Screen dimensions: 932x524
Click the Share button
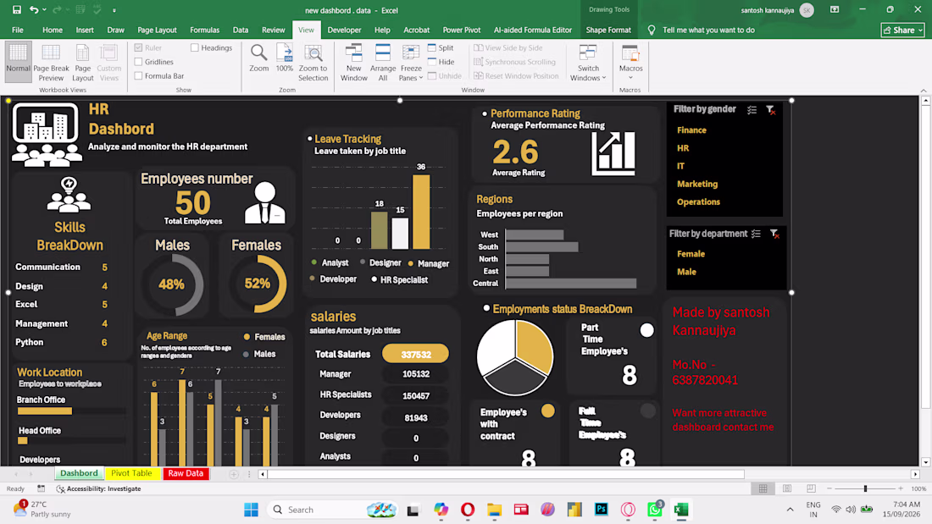[x=903, y=30]
